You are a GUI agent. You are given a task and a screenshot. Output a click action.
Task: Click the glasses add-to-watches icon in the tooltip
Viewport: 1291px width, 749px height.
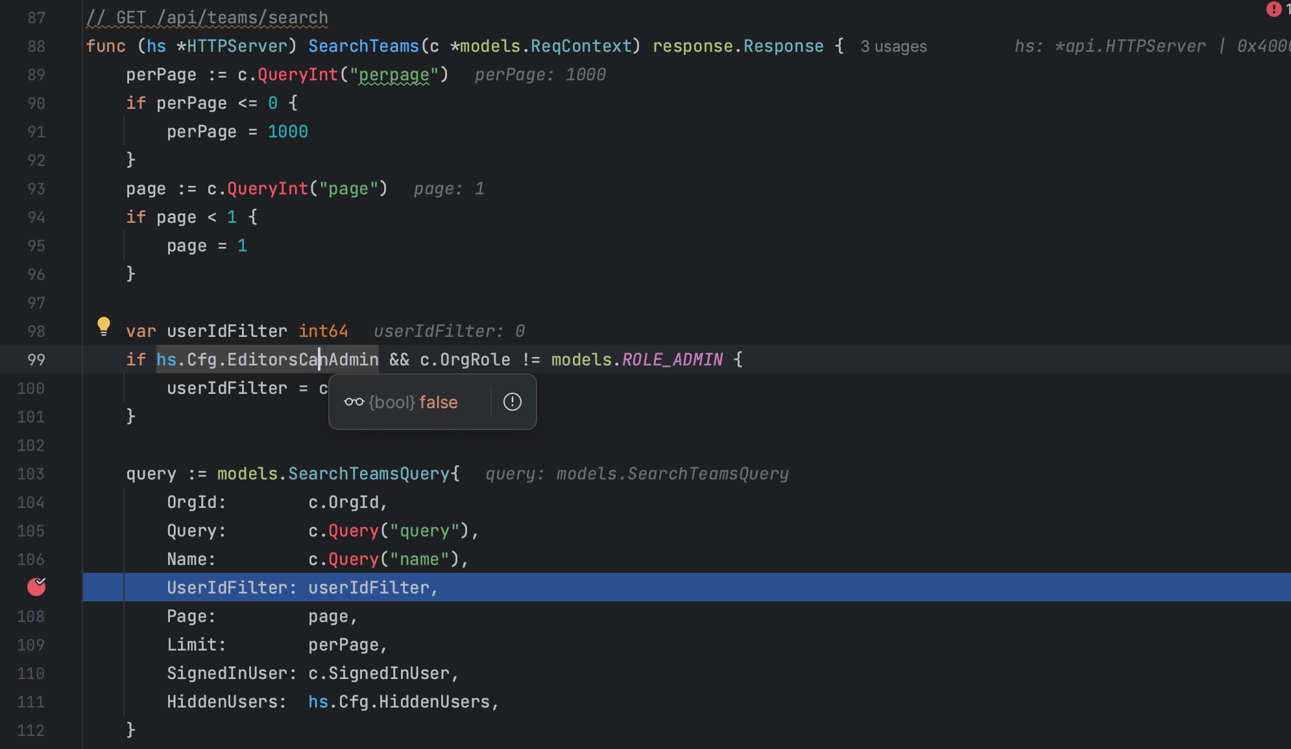(x=353, y=402)
